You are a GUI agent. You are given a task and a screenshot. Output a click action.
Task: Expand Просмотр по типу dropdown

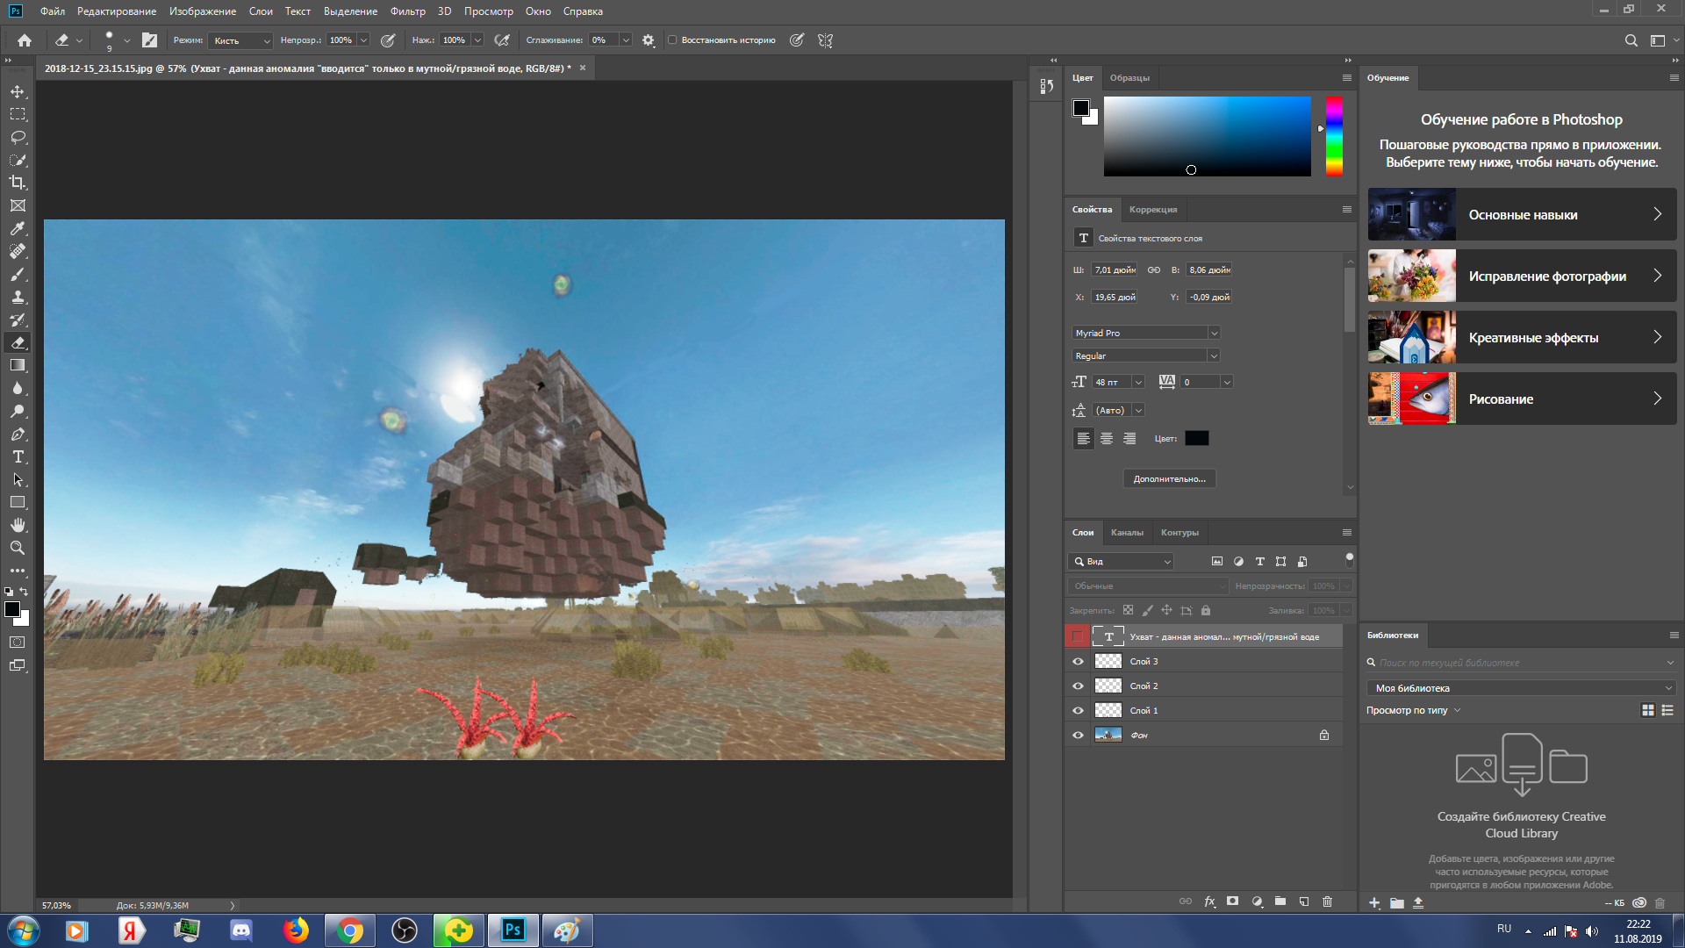coord(1413,710)
